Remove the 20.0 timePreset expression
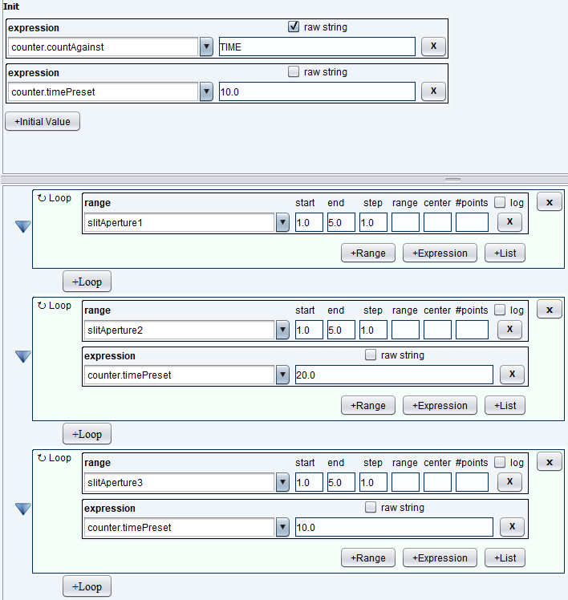 pyautogui.click(x=512, y=375)
